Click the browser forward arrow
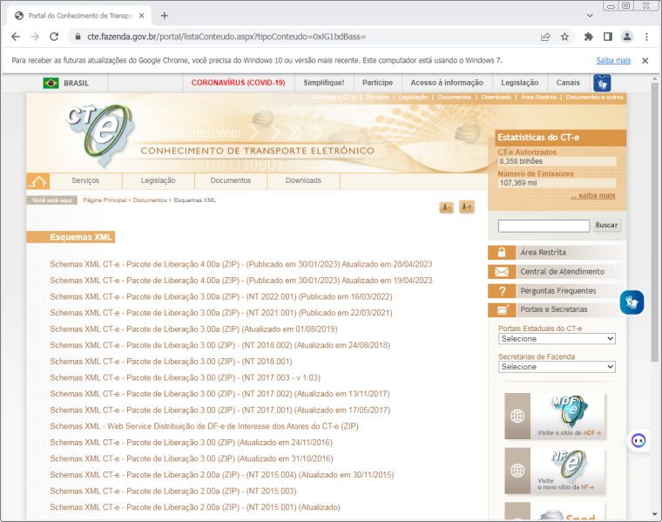The width and height of the screenshot is (662, 522). [35, 37]
